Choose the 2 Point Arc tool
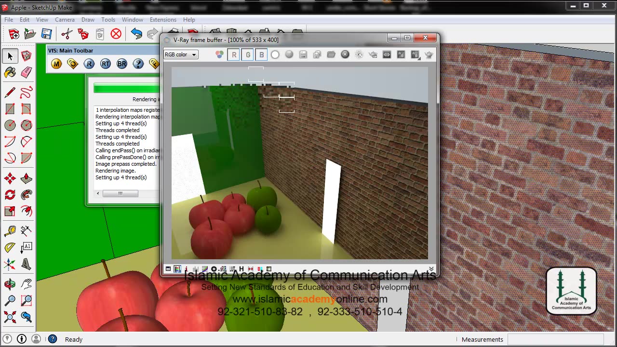The image size is (617, 347). click(x=27, y=142)
